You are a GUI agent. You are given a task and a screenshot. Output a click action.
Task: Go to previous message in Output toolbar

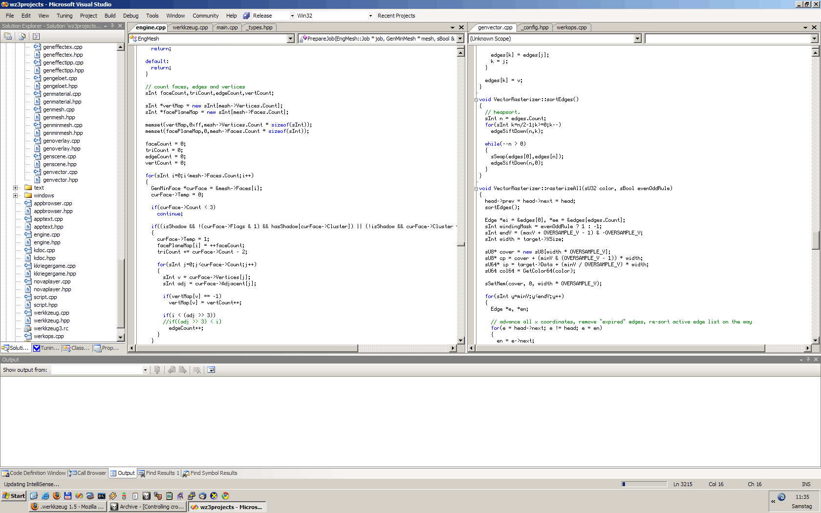pos(172,370)
